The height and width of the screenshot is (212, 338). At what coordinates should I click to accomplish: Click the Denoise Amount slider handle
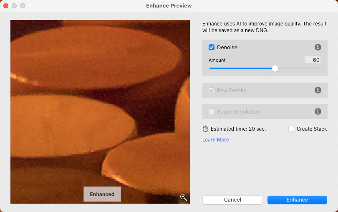275,68
